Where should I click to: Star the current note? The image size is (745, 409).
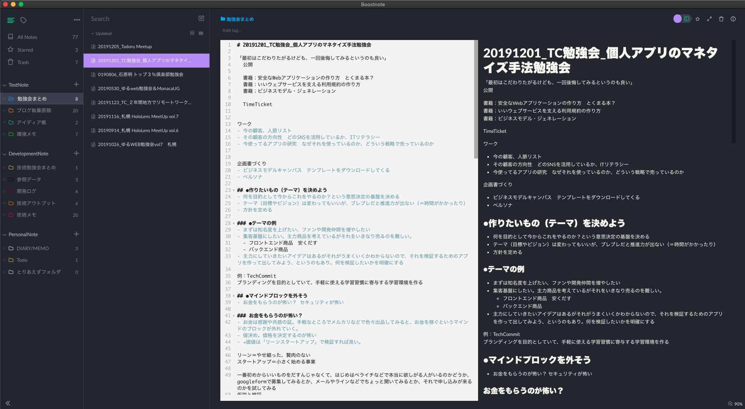[698, 19]
